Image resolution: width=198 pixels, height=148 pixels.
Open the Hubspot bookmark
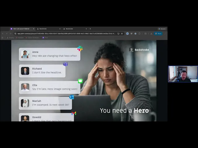[x=20, y=38]
